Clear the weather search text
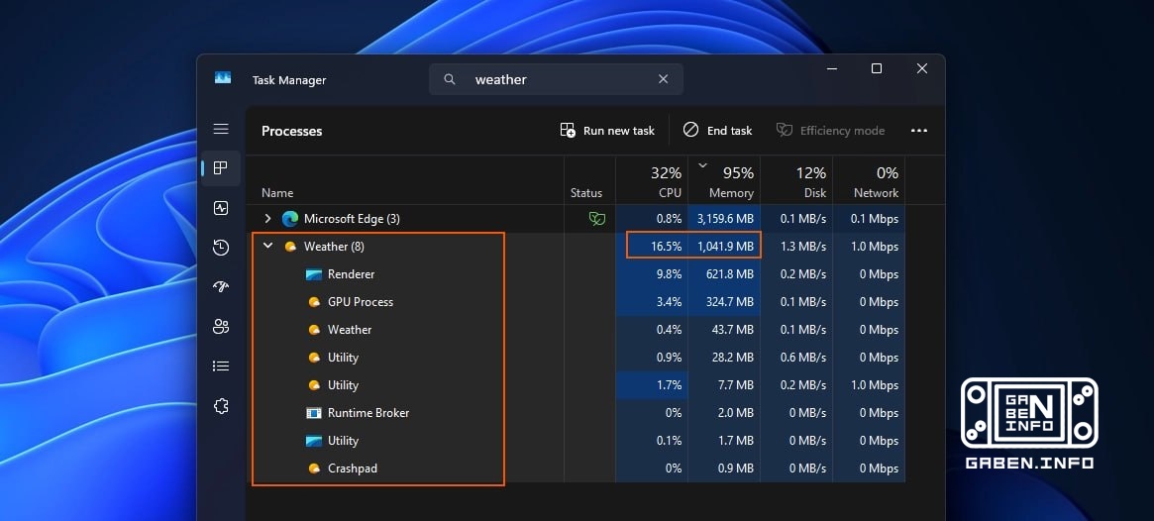 (663, 79)
